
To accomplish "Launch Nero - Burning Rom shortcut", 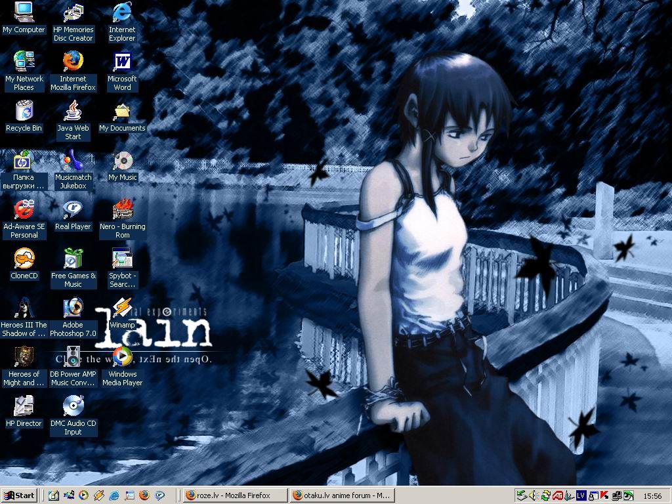I will (x=123, y=219).
